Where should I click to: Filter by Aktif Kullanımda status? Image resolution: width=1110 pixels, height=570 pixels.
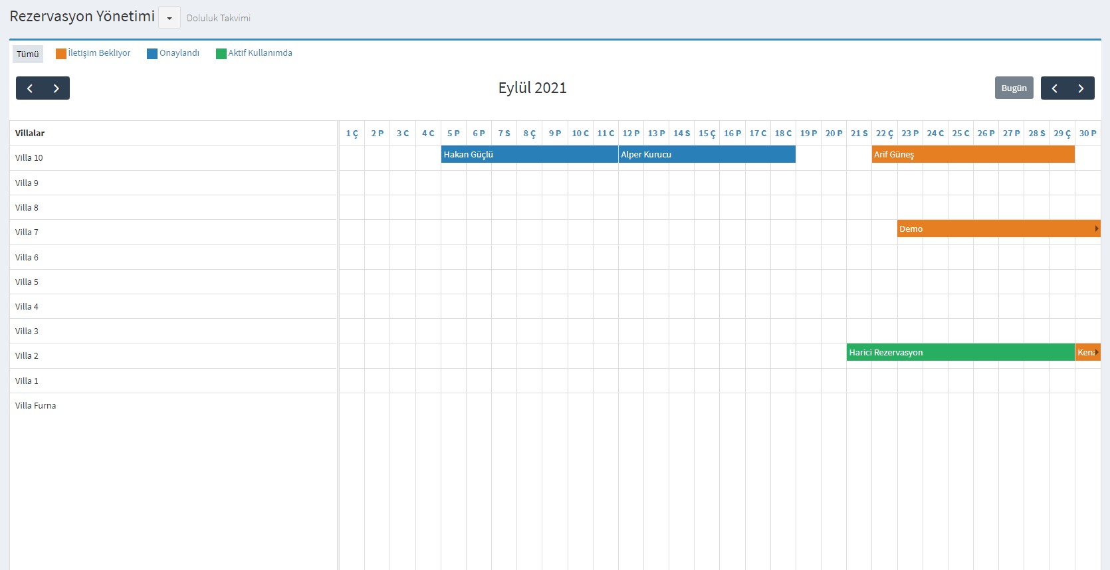point(260,53)
